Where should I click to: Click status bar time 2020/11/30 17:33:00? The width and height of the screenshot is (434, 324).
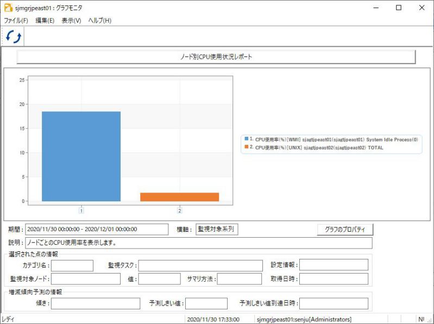213,319
